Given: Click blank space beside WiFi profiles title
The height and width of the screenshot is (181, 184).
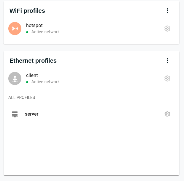Looking at the screenshot, I should tap(104, 11).
